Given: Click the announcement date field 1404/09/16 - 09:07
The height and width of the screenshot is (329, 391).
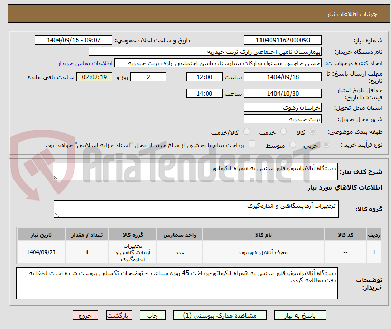Looking at the screenshot, I should coord(74,40).
